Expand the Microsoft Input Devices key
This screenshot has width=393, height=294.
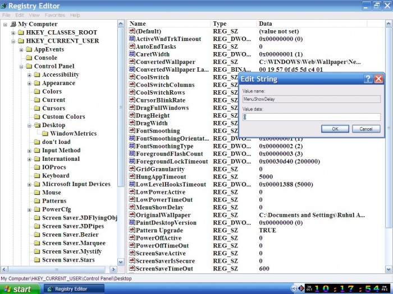click(29, 184)
